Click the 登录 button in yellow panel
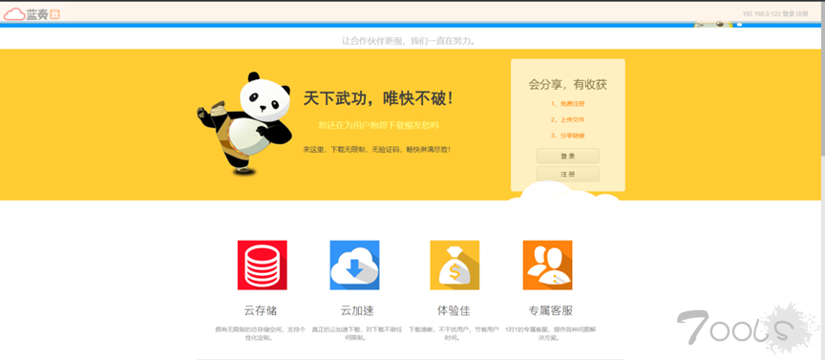 (x=568, y=156)
